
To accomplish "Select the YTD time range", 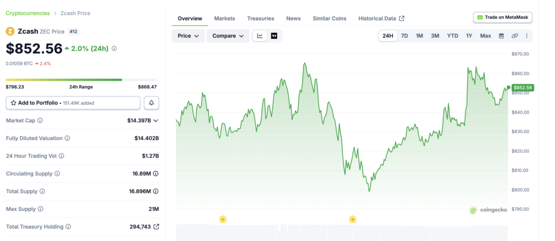I will point(453,36).
